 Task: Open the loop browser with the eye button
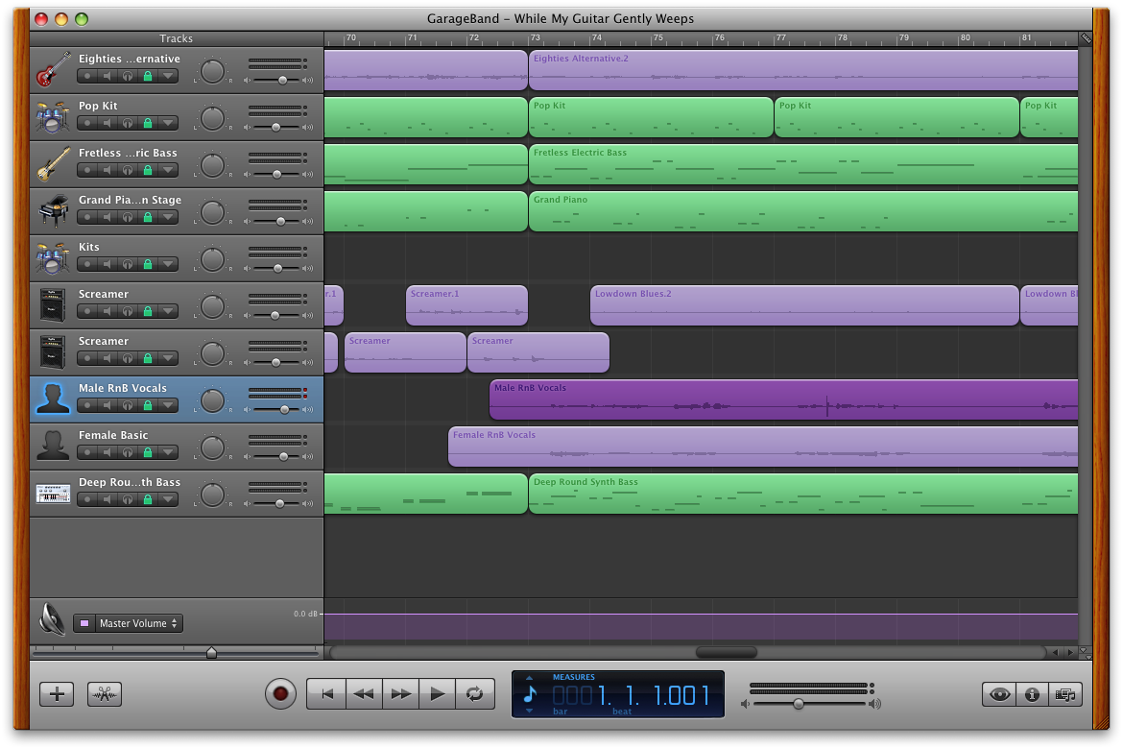coord(999,694)
